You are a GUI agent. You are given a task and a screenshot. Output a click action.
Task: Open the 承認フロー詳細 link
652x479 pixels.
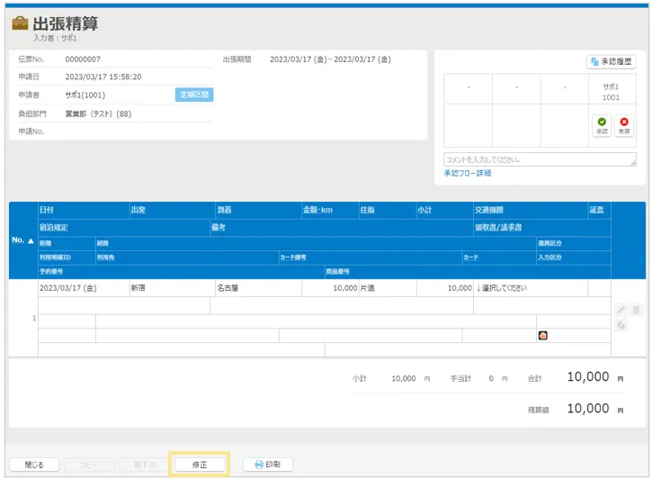[x=467, y=173]
